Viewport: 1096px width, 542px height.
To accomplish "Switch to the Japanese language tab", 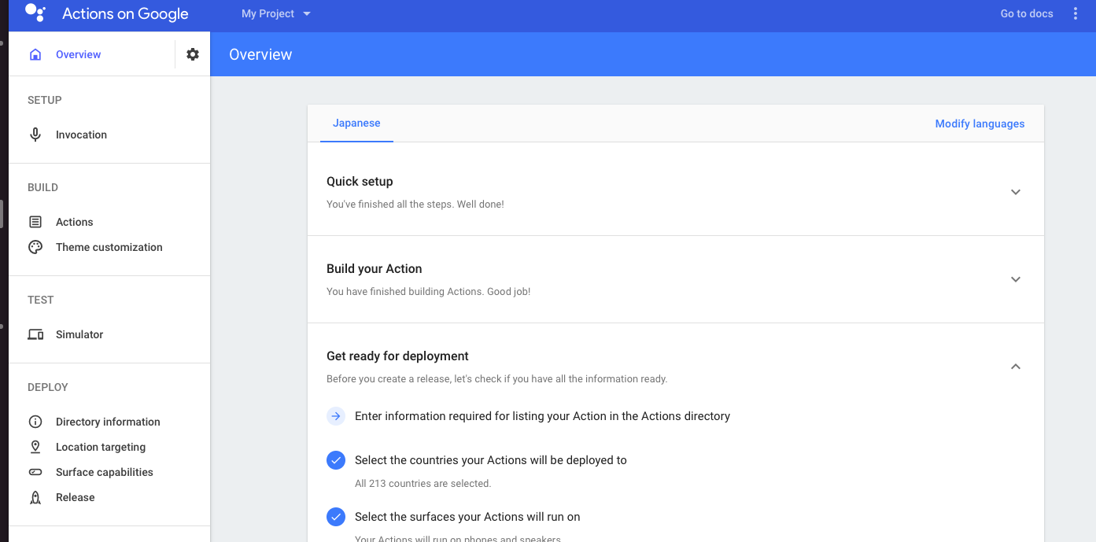I will [356, 124].
